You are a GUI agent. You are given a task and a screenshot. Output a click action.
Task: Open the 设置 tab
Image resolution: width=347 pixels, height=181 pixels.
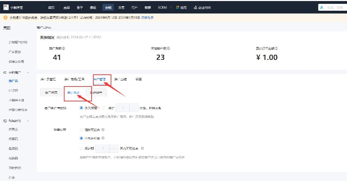pyautogui.click(x=138, y=79)
